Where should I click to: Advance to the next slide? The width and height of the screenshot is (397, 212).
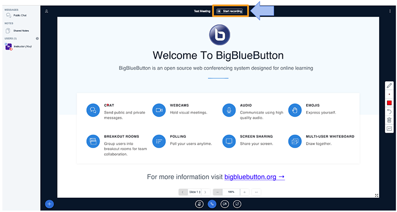[205, 192]
